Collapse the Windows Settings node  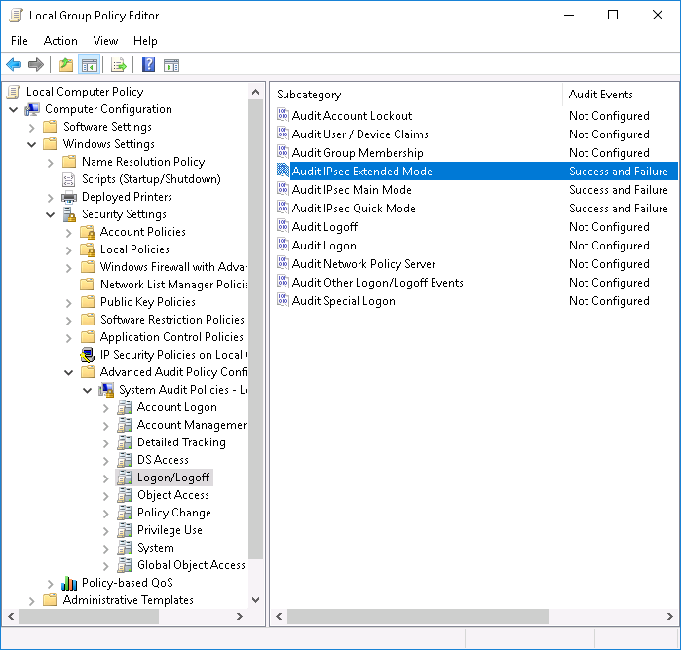32,144
